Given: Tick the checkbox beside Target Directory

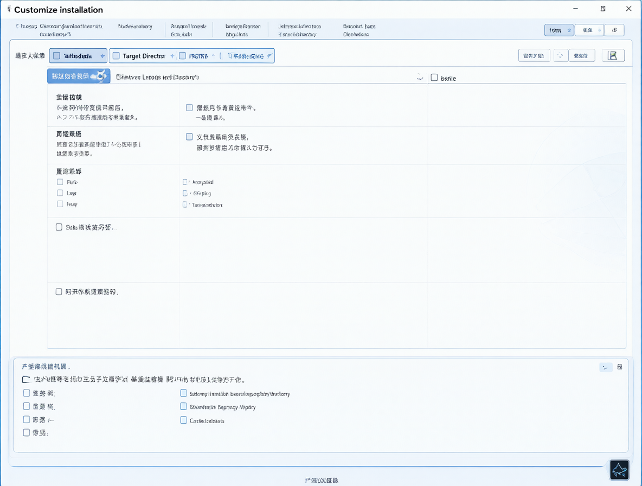Looking at the screenshot, I should click(x=116, y=56).
